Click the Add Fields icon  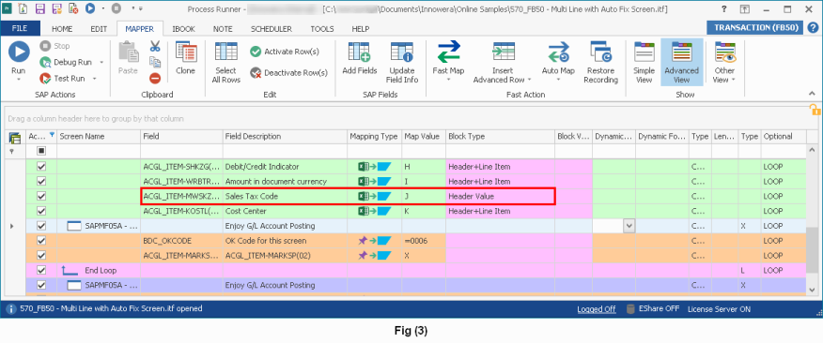(360, 52)
